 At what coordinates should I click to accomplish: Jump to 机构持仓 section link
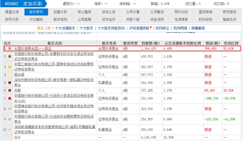pos(162,28)
